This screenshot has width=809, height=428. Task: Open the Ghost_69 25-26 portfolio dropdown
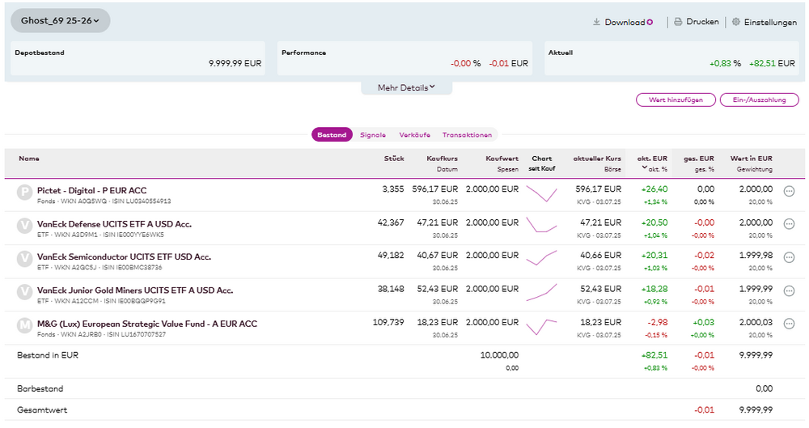pos(61,20)
